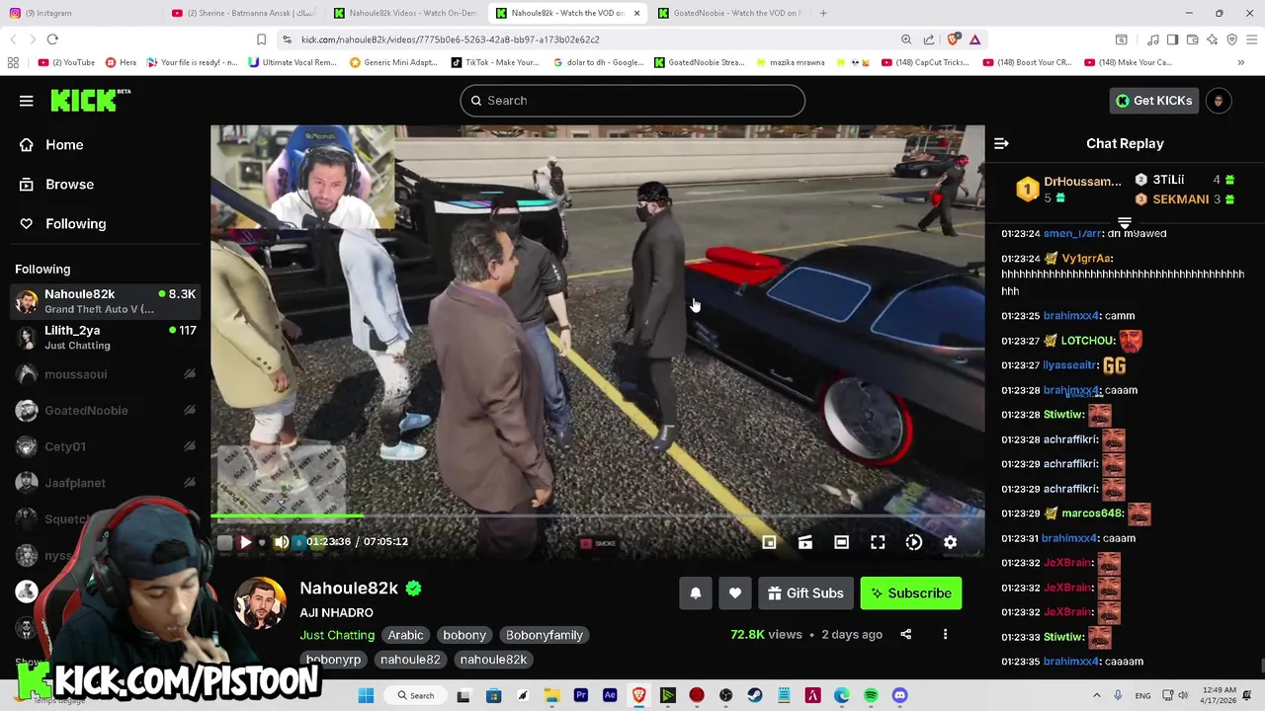Show hidden system tray icons
This screenshot has width=1265, height=711.
pos(1096,695)
